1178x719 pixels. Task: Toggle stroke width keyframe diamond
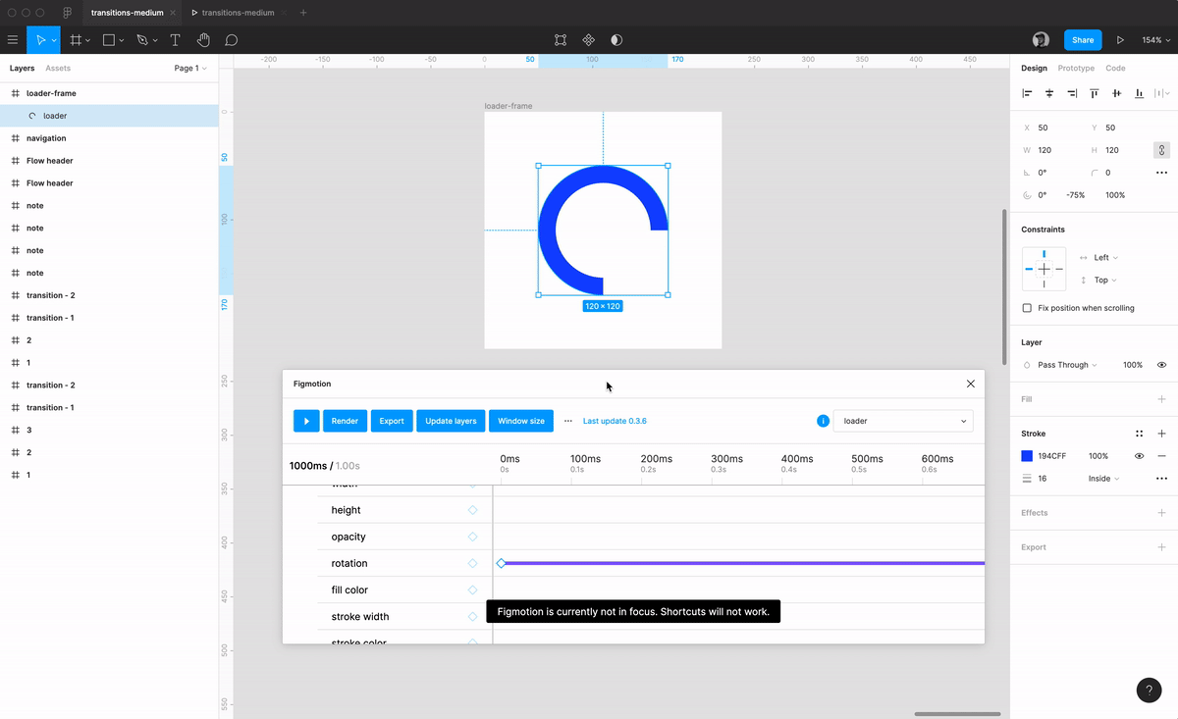click(x=472, y=616)
